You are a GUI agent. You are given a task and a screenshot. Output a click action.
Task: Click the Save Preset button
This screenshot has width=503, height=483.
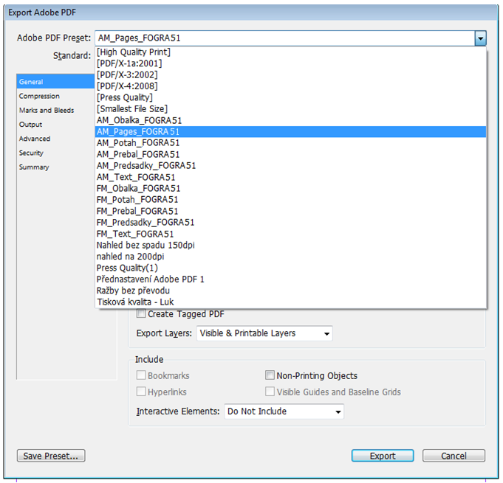click(51, 456)
